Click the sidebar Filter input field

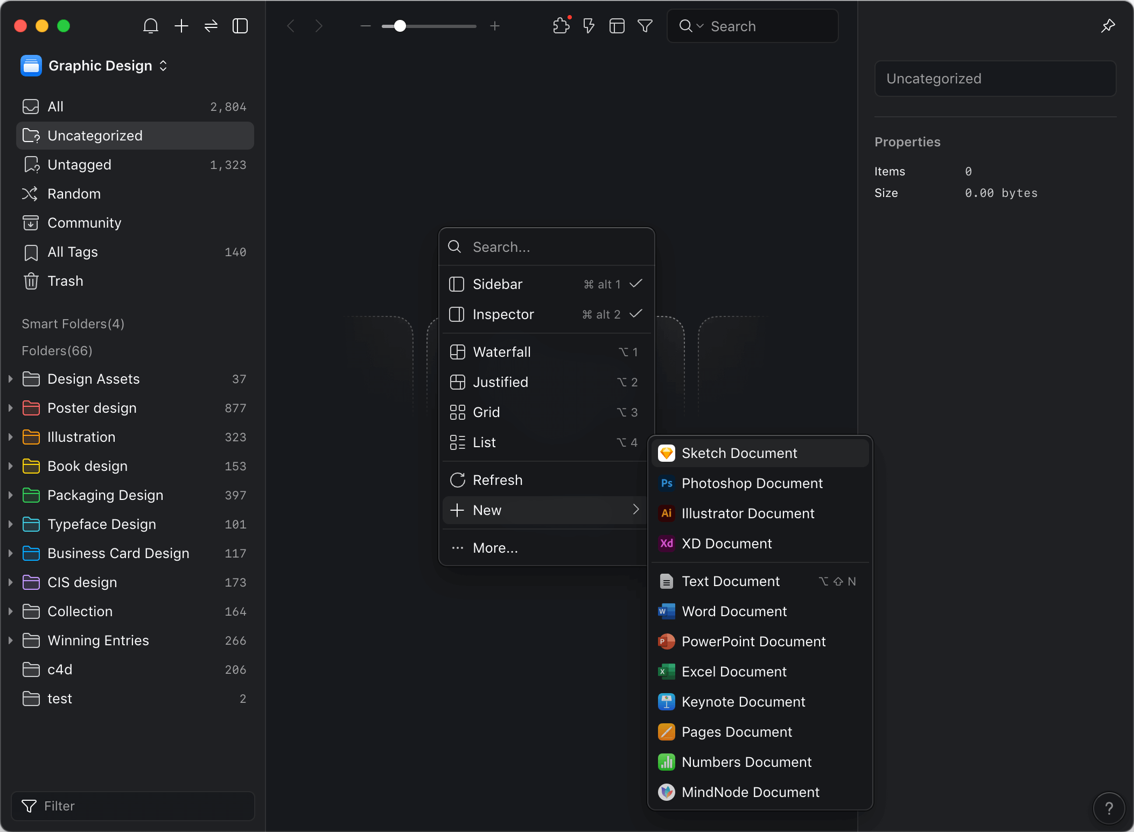132,806
